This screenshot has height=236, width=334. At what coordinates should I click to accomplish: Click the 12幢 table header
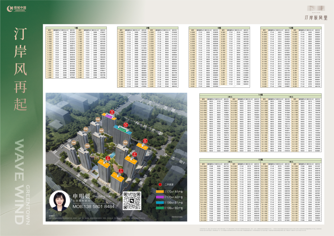coord(291,28)
